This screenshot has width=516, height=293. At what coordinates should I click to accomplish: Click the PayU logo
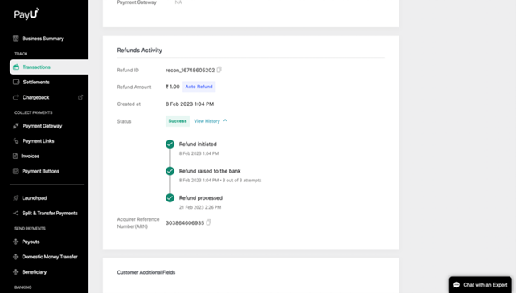[27, 14]
